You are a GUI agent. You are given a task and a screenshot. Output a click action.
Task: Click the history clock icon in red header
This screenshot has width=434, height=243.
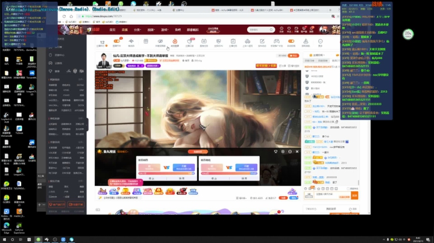coord(281,28)
